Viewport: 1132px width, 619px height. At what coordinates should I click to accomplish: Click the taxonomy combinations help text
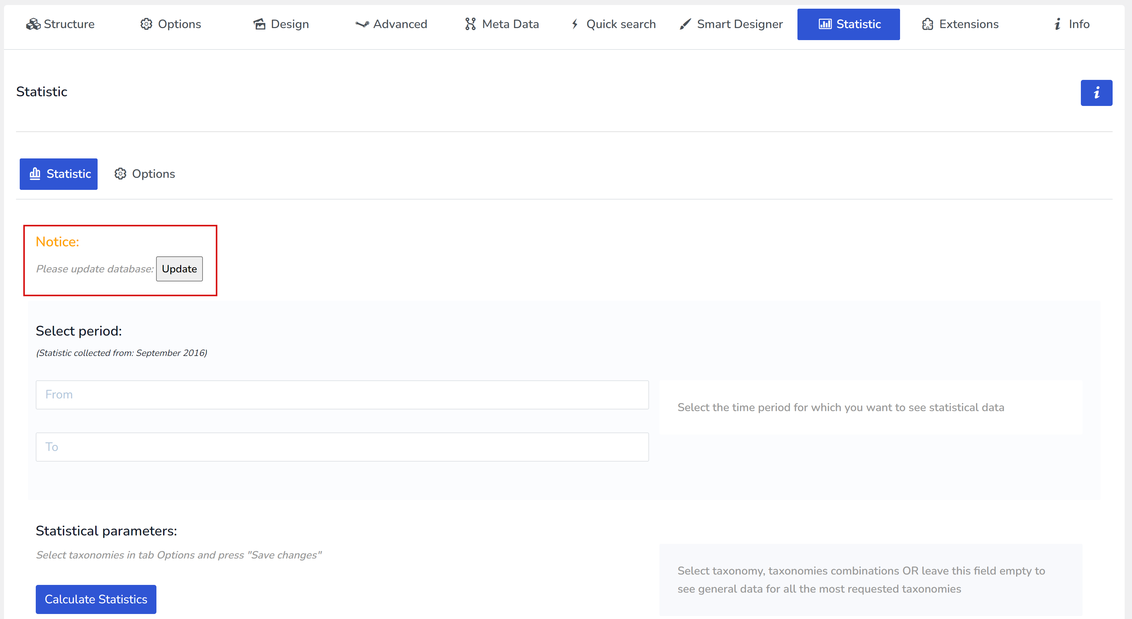click(x=861, y=580)
